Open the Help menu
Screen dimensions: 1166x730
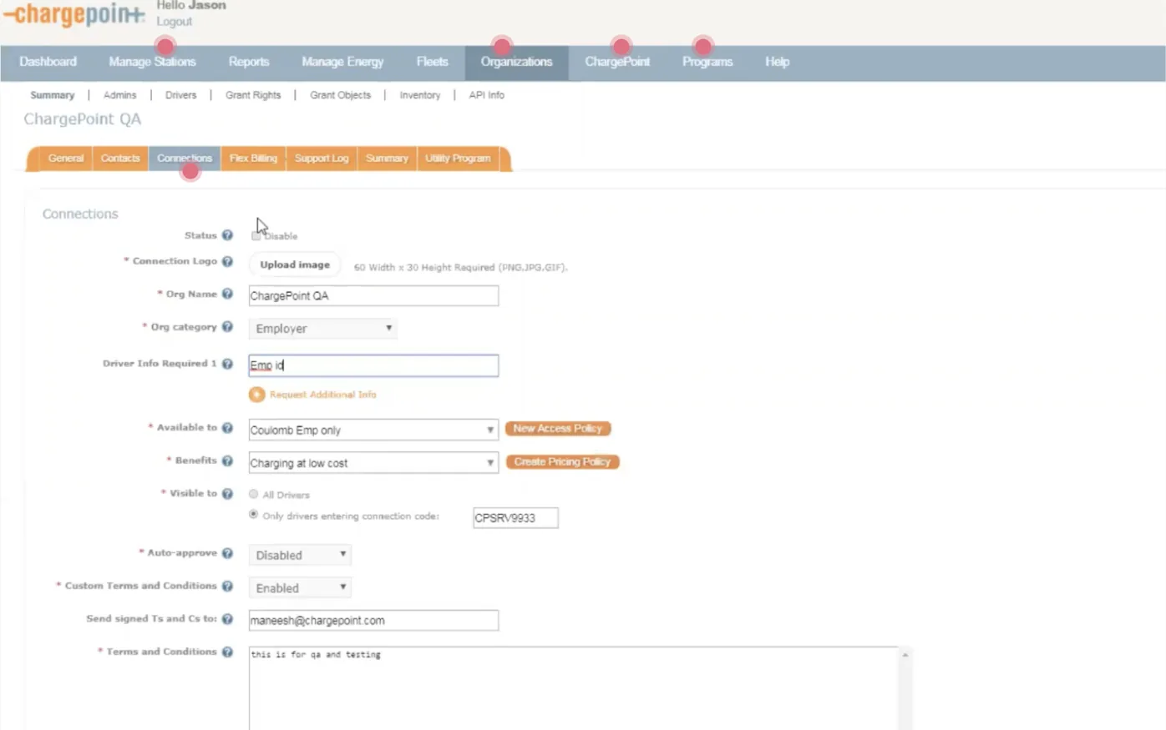777,62
